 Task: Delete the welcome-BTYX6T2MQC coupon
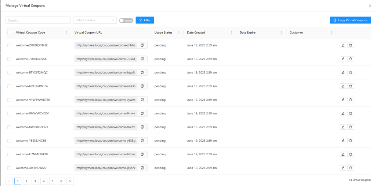pyautogui.click(x=350, y=72)
